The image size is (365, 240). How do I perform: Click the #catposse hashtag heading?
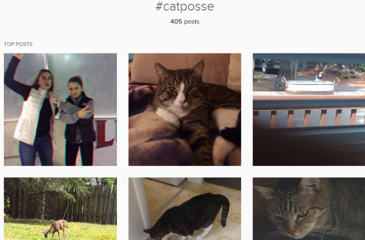(x=185, y=6)
